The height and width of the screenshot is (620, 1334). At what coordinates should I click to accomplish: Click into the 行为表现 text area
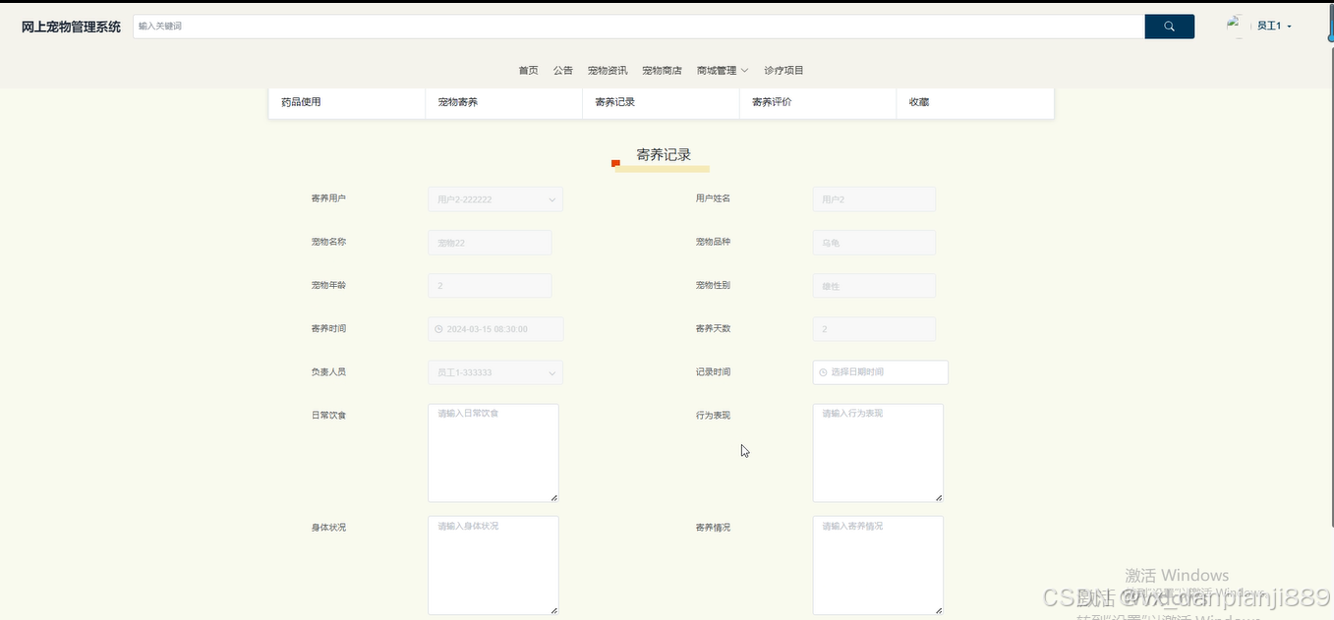coord(878,453)
